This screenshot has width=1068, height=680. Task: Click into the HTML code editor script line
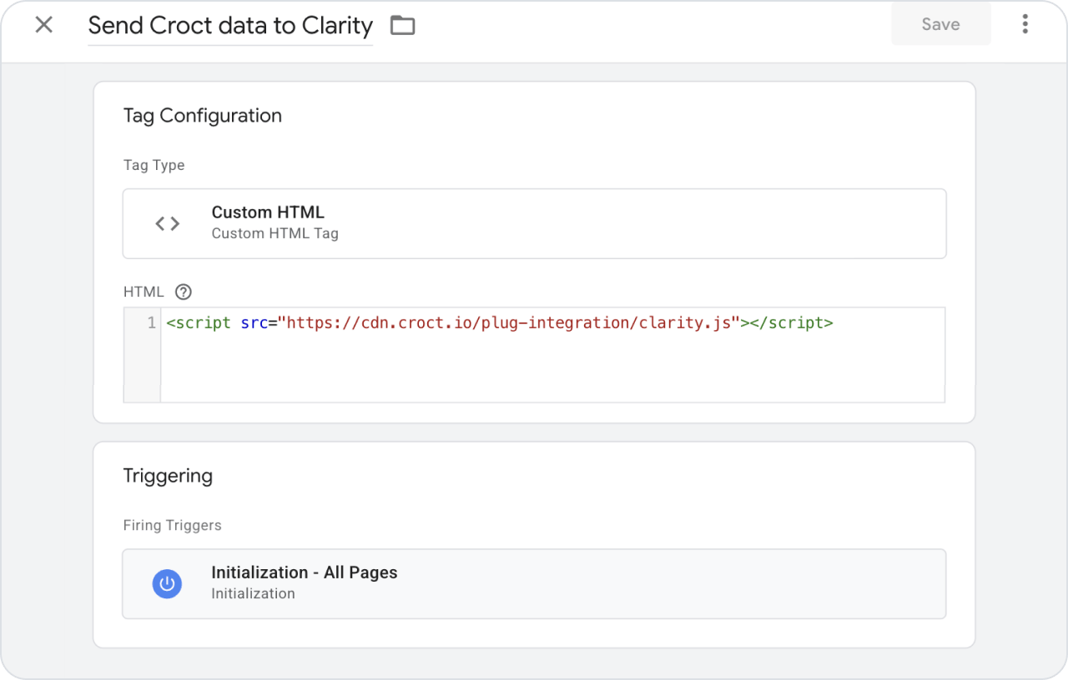499,322
